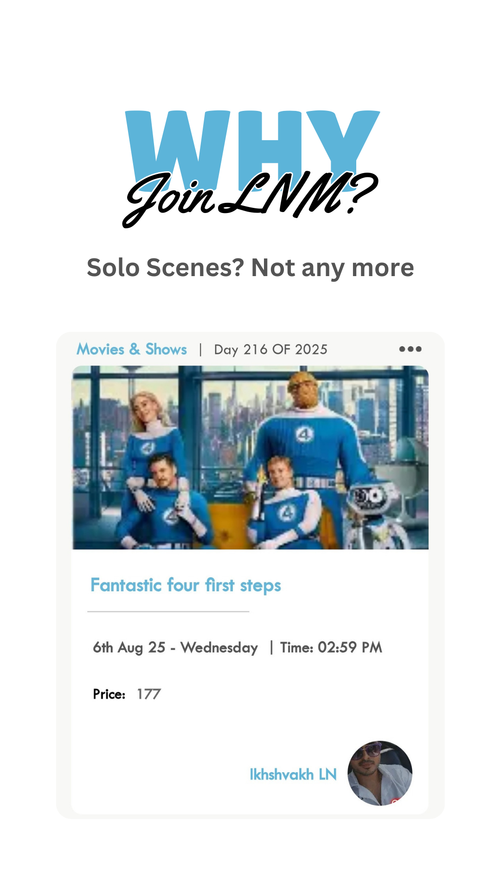
Task: Click the time value 02:59 PM
Action: pyautogui.click(x=350, y=647)
